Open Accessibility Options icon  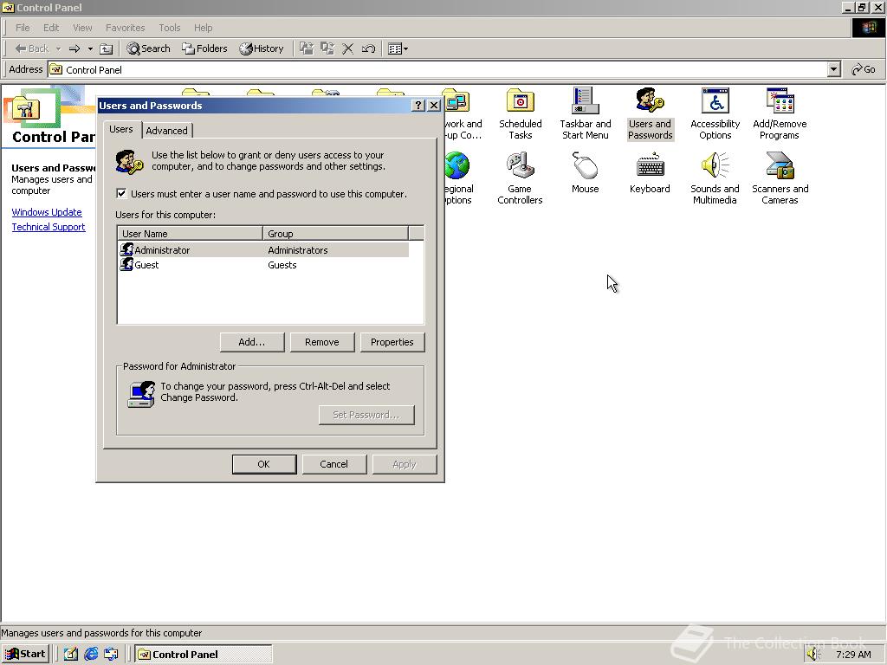pos(715,113)
